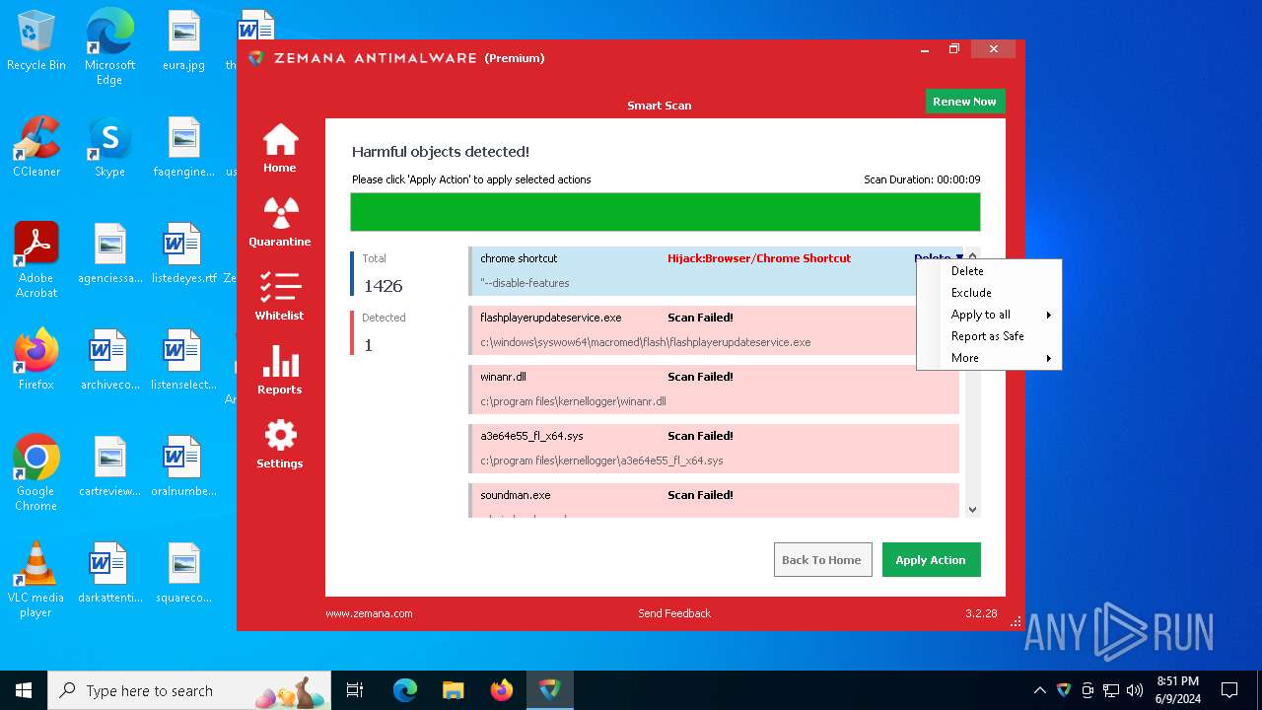Viewport: 1262px width, 710px height.
Task: Open the action dropdown for chrome shortcut
Action: click(x=939, y=258)
